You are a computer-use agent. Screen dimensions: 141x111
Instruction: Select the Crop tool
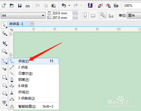coord(4,43)
